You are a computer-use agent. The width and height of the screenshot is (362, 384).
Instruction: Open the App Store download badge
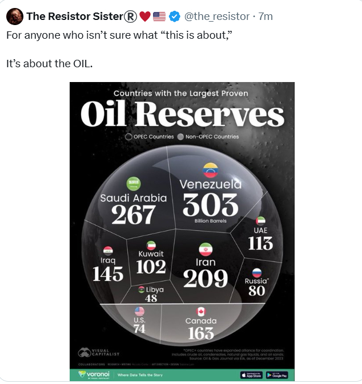251,375
